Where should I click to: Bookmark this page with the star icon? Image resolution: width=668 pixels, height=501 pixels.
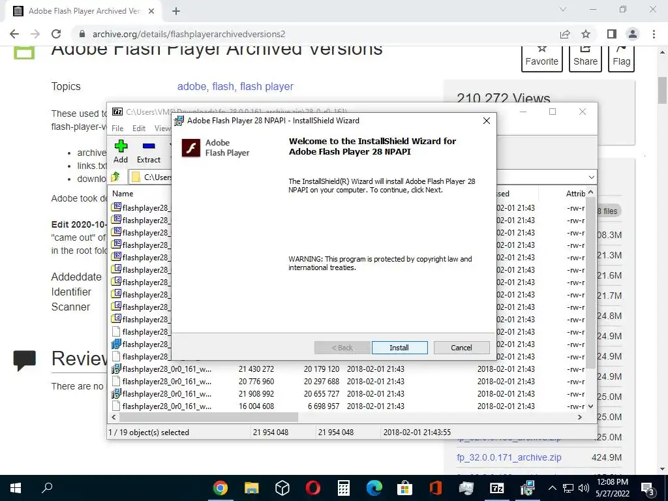[x=586, y=34]
